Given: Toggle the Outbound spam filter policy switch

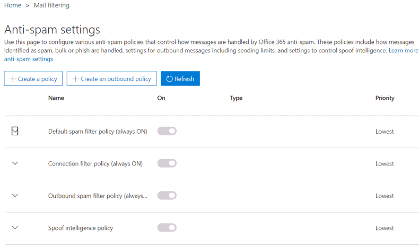Looking at the screenshot, I should (x=167, y=196).
